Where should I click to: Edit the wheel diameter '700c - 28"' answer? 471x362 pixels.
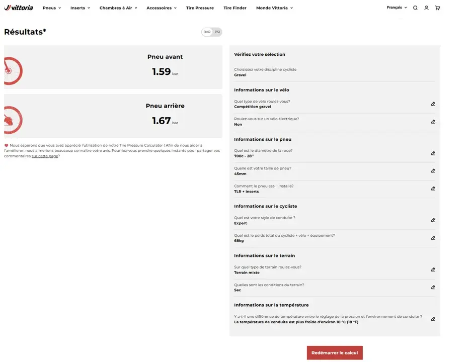tap(433, 153)
